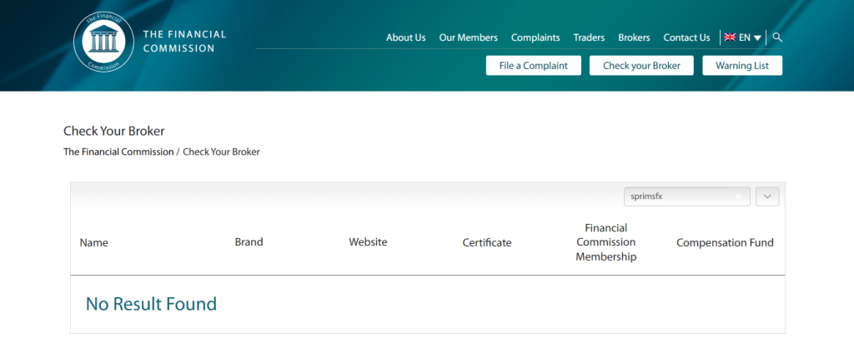Open the Contact Us menu

(x=687, y=37)
